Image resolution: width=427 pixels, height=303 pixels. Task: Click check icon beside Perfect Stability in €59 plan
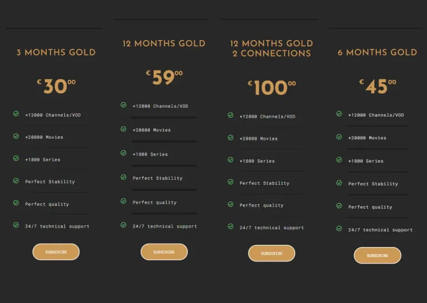123,177
